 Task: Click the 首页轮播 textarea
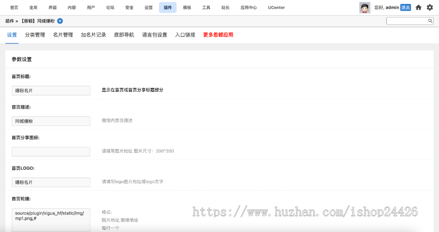[51, 220]
